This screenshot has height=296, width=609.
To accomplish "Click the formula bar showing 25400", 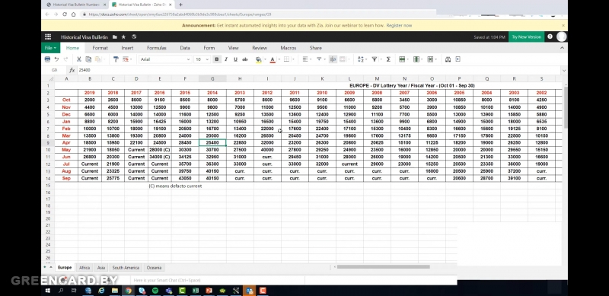I will [318, 70].
